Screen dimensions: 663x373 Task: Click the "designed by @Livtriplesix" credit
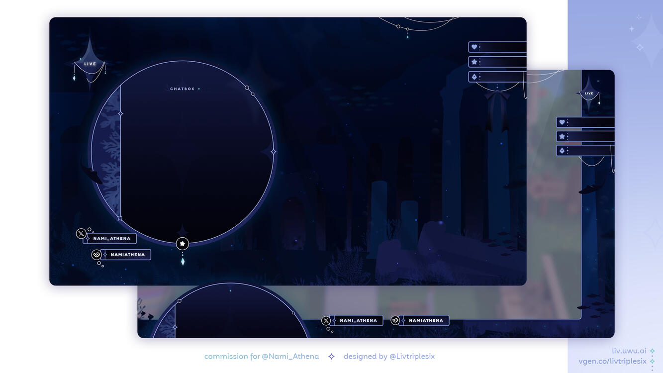389,356
